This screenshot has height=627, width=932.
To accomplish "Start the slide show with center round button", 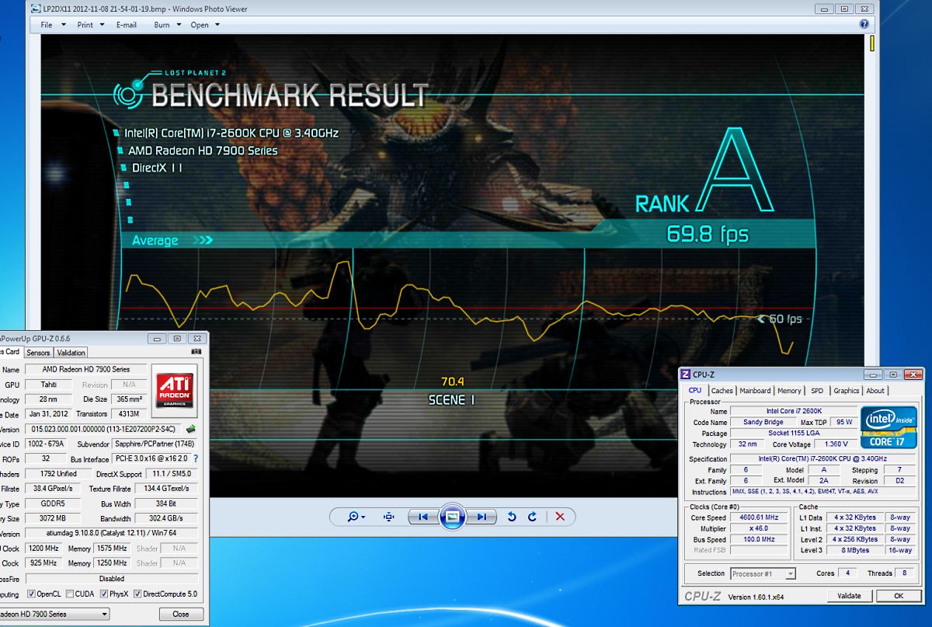I will 453,517.
